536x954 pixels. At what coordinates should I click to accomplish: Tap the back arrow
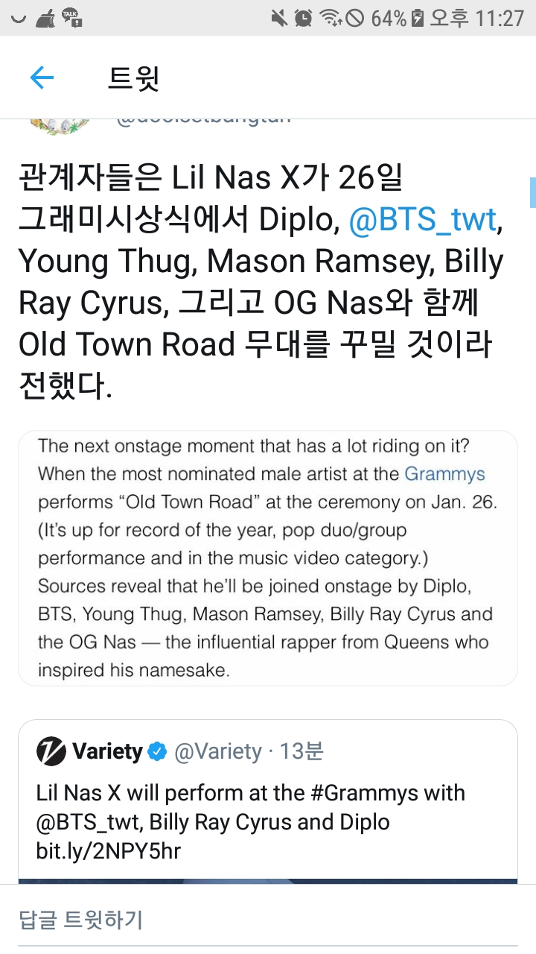[x=42, y=78]
